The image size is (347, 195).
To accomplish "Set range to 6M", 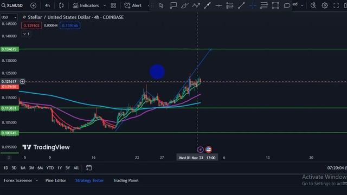I will [x=40, y=168].
